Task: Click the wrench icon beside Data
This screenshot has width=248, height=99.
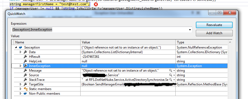Action: pos(25,52)
